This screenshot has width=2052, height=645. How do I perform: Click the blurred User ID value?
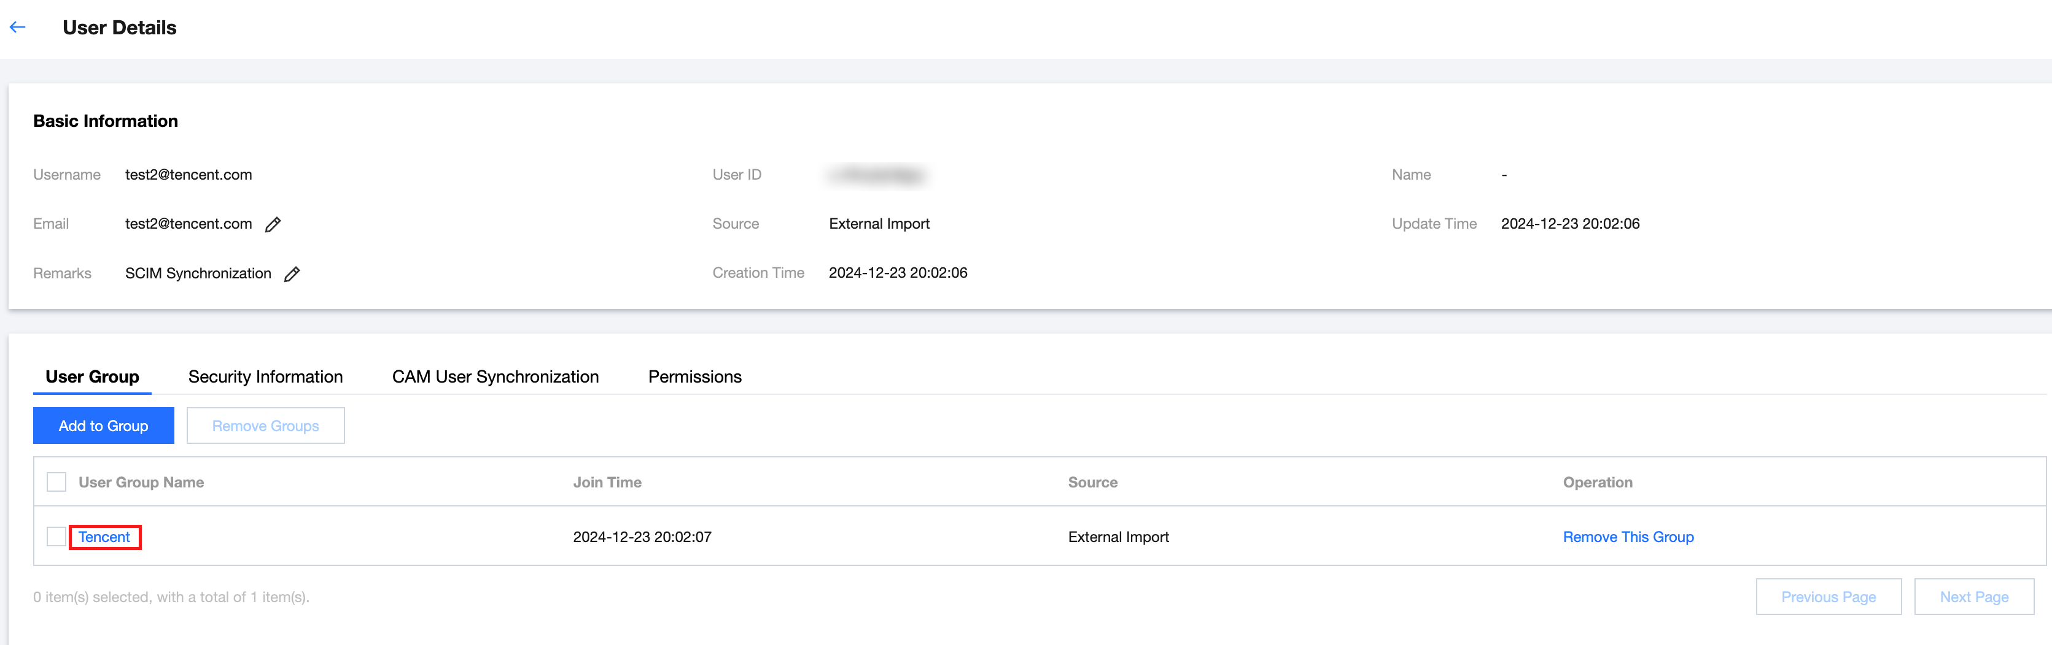877,175
